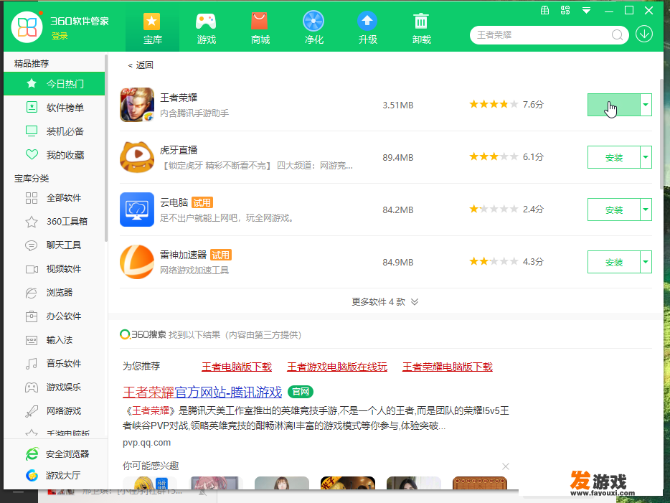The height and width of the screenshot is (503, 670).
Task: Select the 音乐软件 category
Action: click(x=55, y=364)
